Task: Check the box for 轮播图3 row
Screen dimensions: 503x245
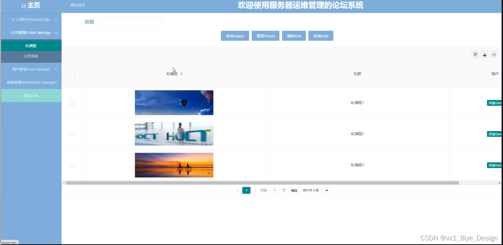Action: (x=72, y=165)
